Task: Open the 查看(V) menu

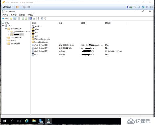Action: (22, 15)
